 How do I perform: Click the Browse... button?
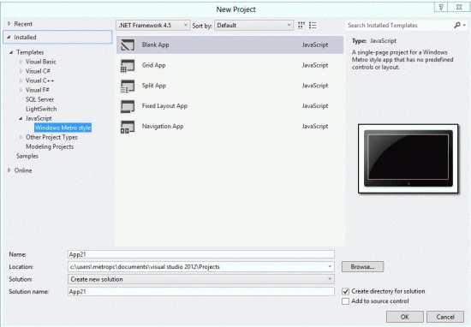[x=362, y=266]
